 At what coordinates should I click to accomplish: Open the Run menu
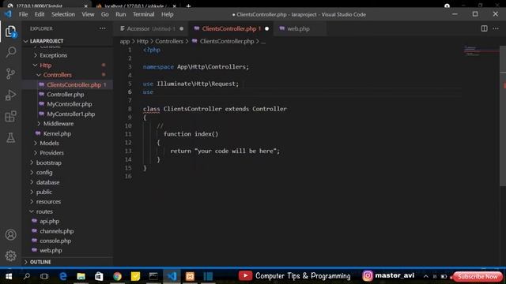(x=121, y=14)
